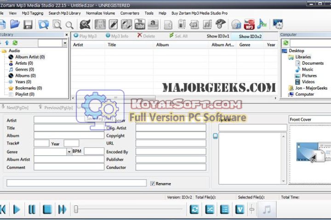Screen dimensions: 331x220
Task: Select Album Artist (0) in library tree
Action: pyautogui.click(x=30, y=57)
